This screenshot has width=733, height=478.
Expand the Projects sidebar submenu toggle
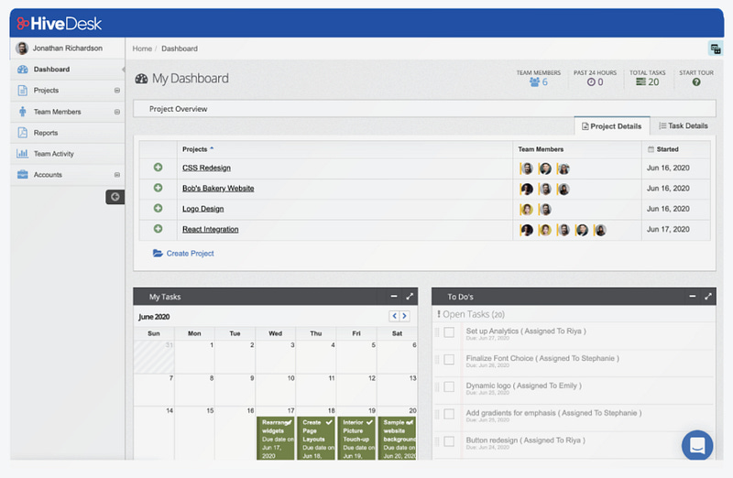pyautogui.click(x=117, y=90)
